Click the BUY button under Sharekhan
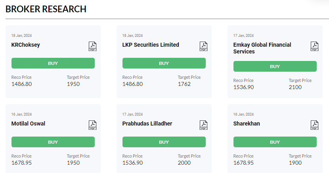This screenshot has height=173, width=329. [x=275, y=142]
